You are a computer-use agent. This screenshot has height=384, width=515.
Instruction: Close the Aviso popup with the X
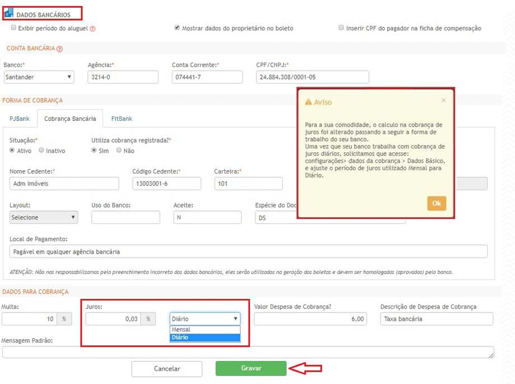pyautogui.click(x=443, y=101)
